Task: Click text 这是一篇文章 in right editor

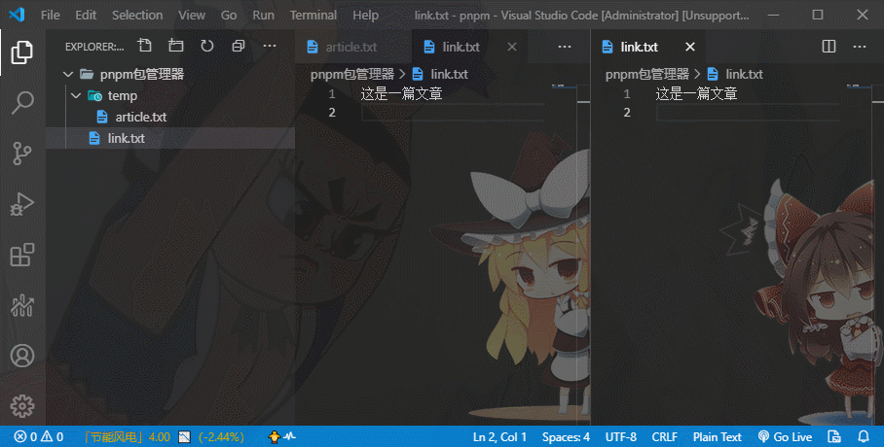Action: point(696,94)
